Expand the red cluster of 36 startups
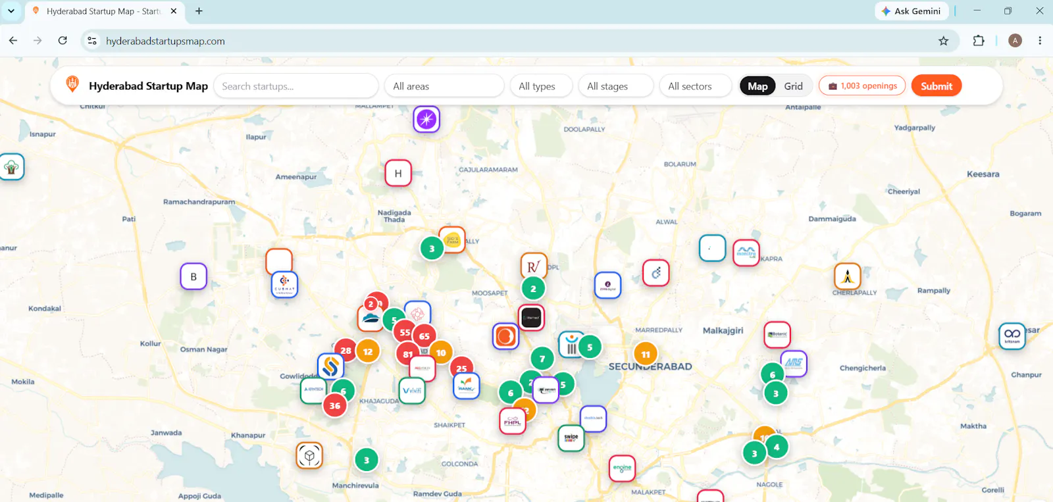 (335, 405)
